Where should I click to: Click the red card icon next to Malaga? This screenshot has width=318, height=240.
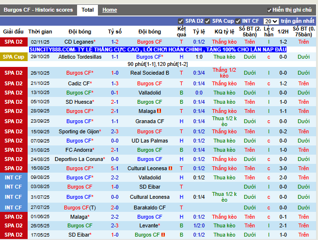(x=159, y=111)
